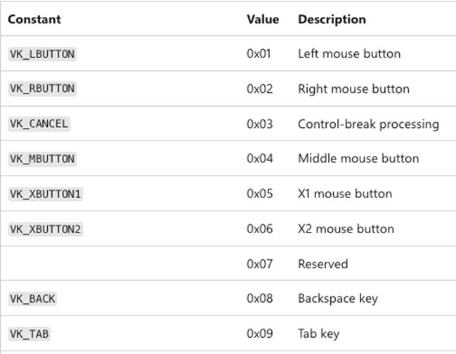Screen dimensions: 456x354
Task: Select the VK_BACK constant label
Action: [32, 299]
